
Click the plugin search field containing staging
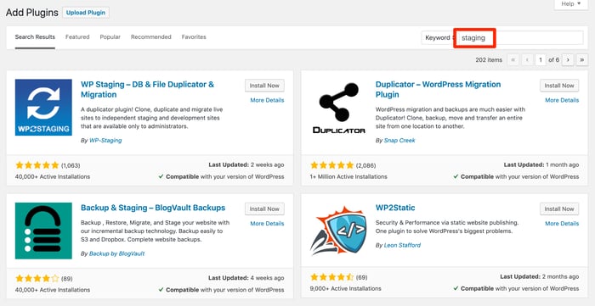click(x=520, y=38)
